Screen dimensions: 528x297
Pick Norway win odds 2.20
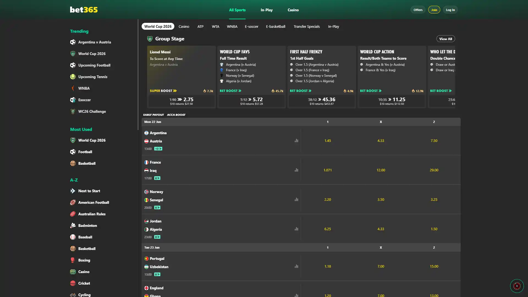pyautogui.click(x=328, y=199)
